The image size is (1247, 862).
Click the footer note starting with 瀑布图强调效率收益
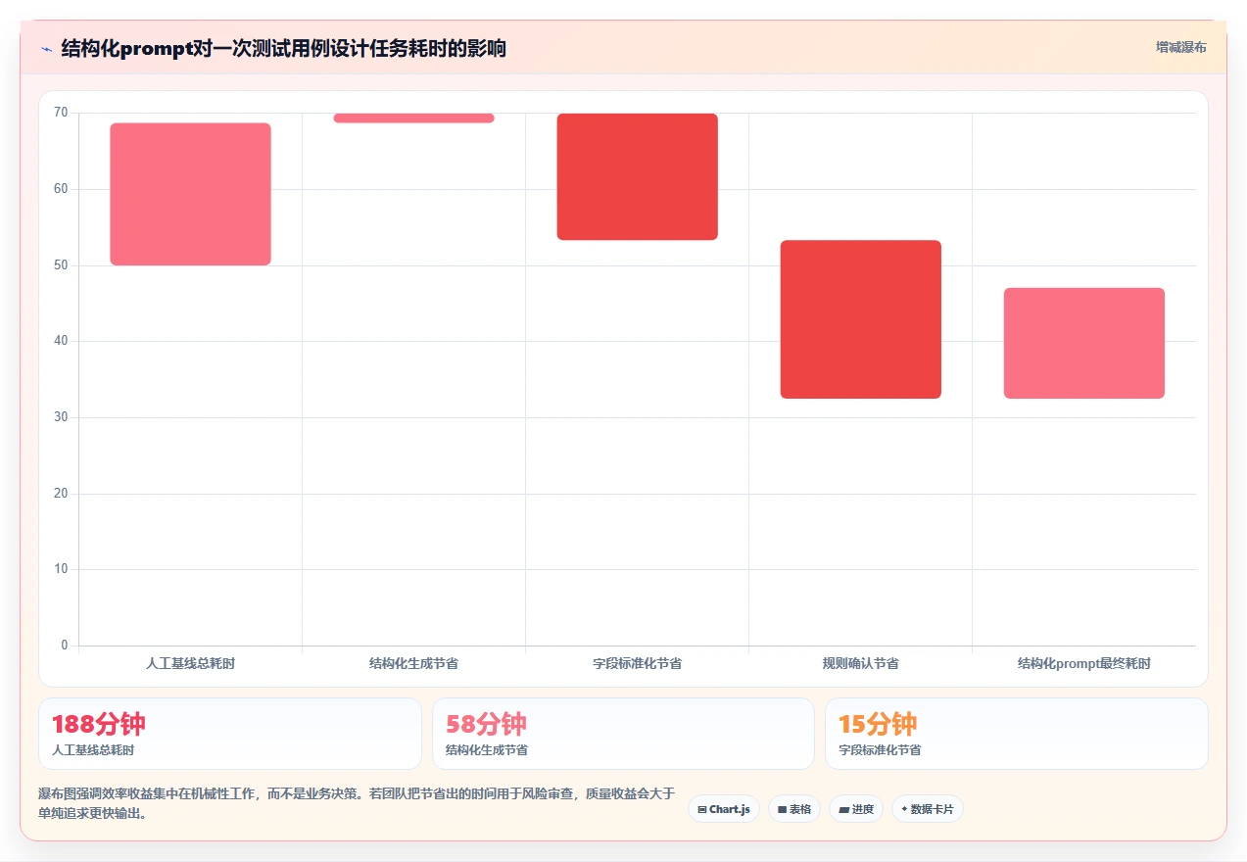click(x=357, y=803)
